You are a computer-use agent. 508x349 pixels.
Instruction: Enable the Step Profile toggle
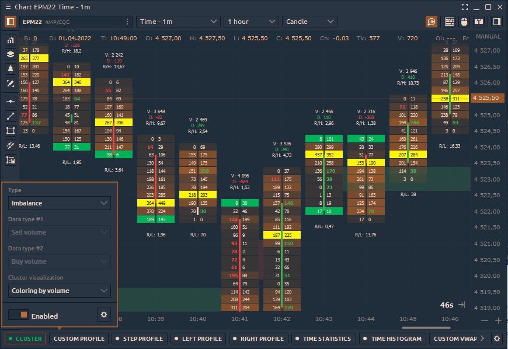tap(139, 338)
